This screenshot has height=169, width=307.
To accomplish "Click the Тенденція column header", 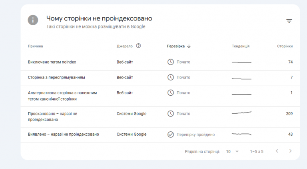I will click(x=241, y=46).
